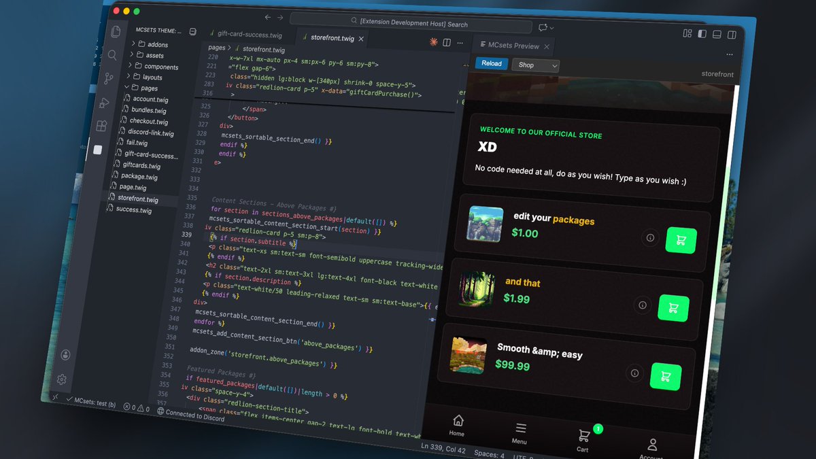Click the 'edit your packages' thumbnail
Screen dimensions: 816x459
click(x=485, y=224)
